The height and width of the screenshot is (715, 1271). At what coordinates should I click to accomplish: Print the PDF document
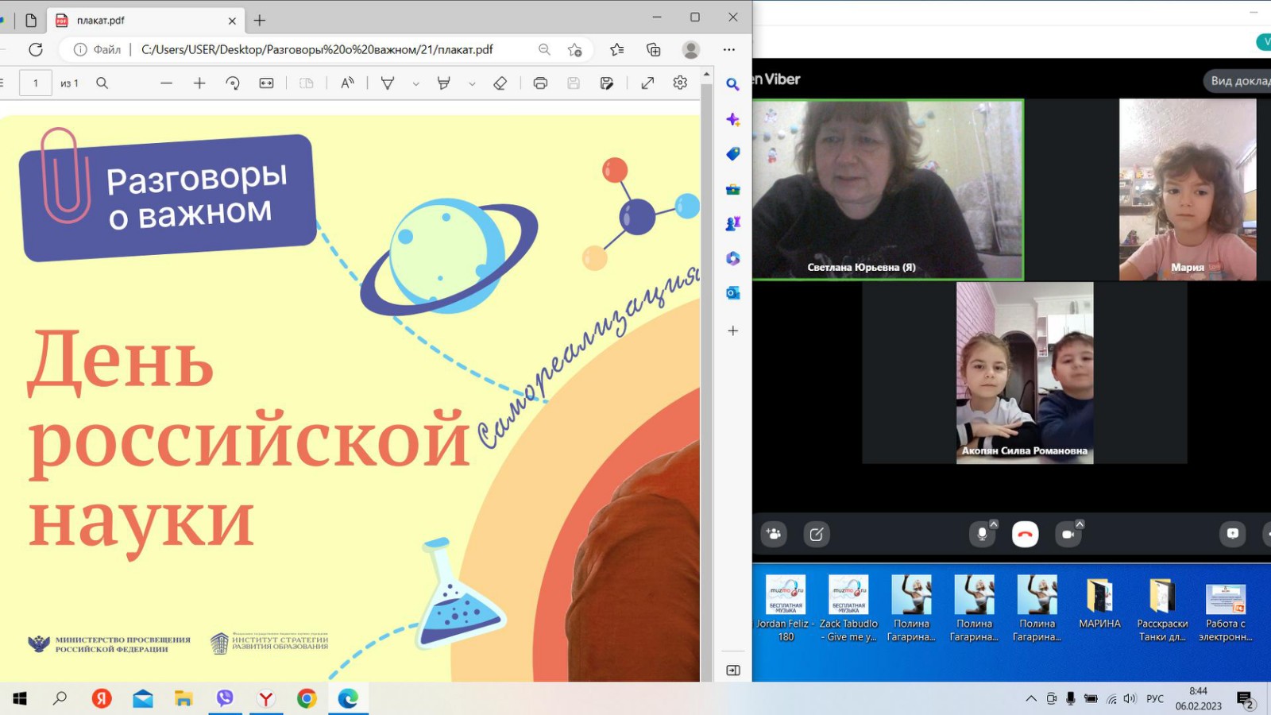click(x=540, y=83)
